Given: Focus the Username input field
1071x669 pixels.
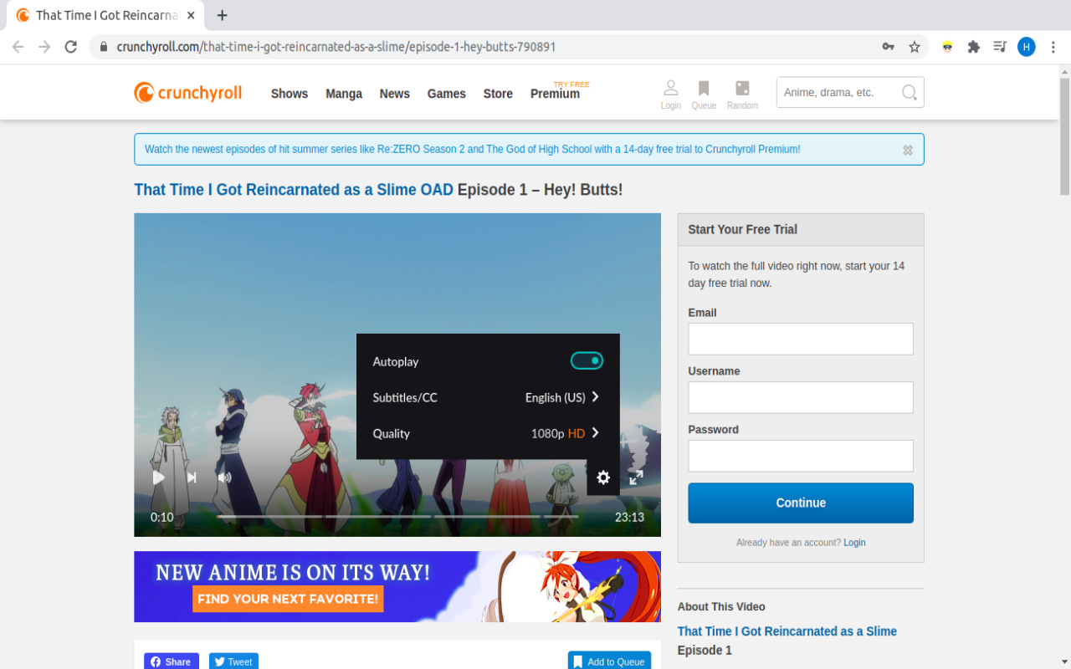Looking at the screenshot, I should tap(801, 398).
